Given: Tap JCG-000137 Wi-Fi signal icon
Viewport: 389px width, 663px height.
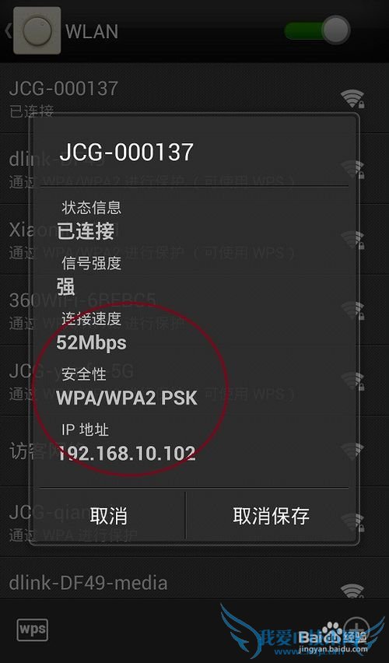Looking at the screenshot, I should pyautogui.click(x=352, y=99).
